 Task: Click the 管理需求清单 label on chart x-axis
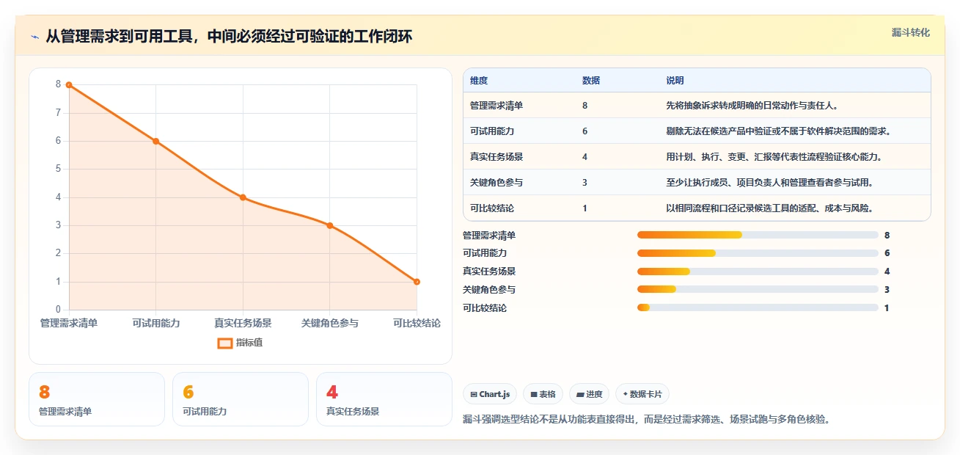click(x=69, y=323)
